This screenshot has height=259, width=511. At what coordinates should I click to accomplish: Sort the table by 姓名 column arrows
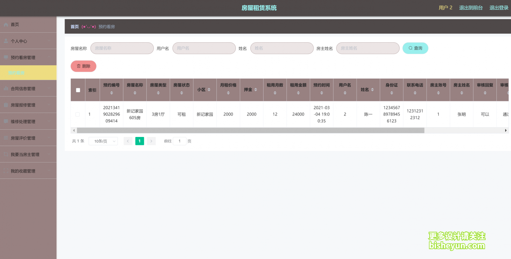click(x=373, y=90)
